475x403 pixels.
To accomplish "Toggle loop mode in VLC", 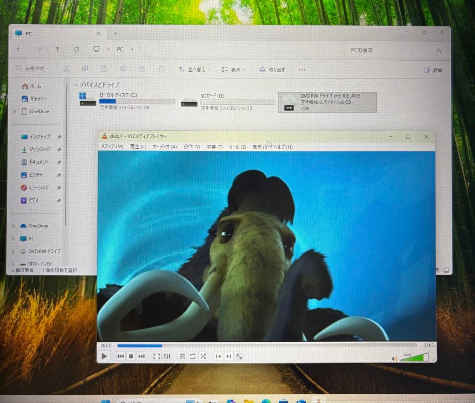I will [193, 356].
